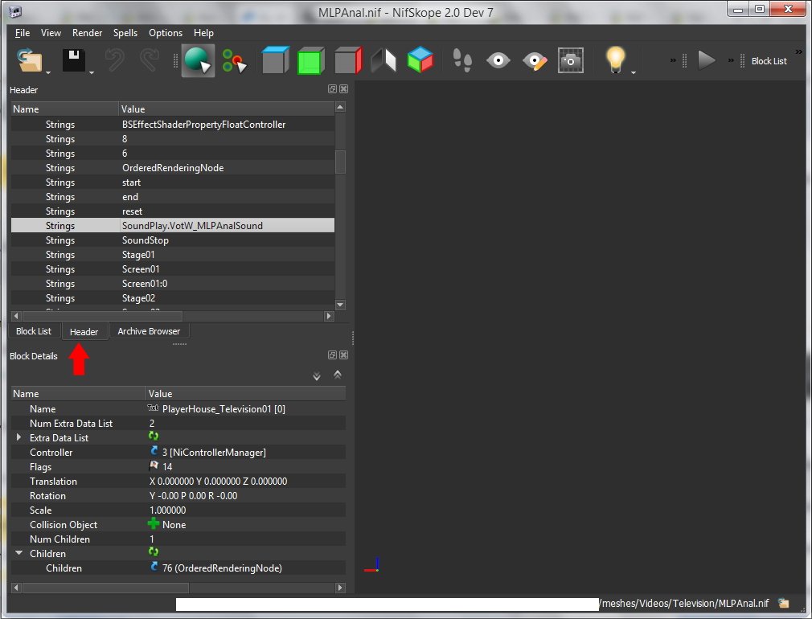Screen dimensions: 812x619
Task: Switch to the Archive Browser tab
Action: [x=149, y=331]
